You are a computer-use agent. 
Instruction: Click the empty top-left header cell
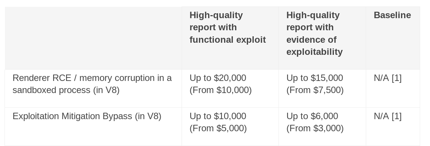click(x=93, y=38)
